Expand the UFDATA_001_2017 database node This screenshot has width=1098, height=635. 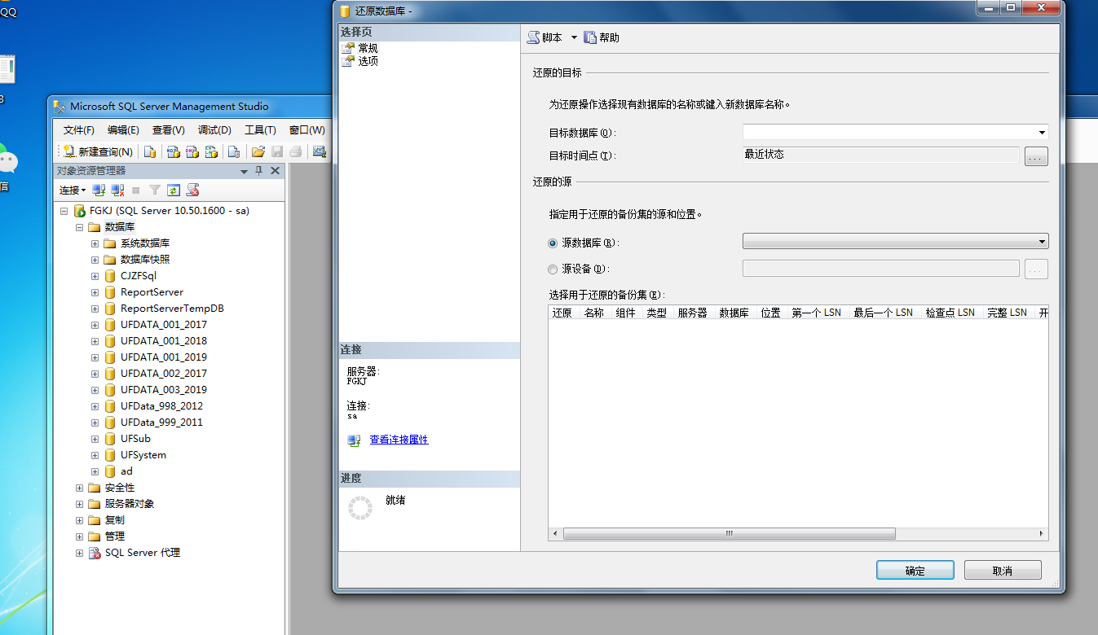pyautogui.click(x=95, y=325)
